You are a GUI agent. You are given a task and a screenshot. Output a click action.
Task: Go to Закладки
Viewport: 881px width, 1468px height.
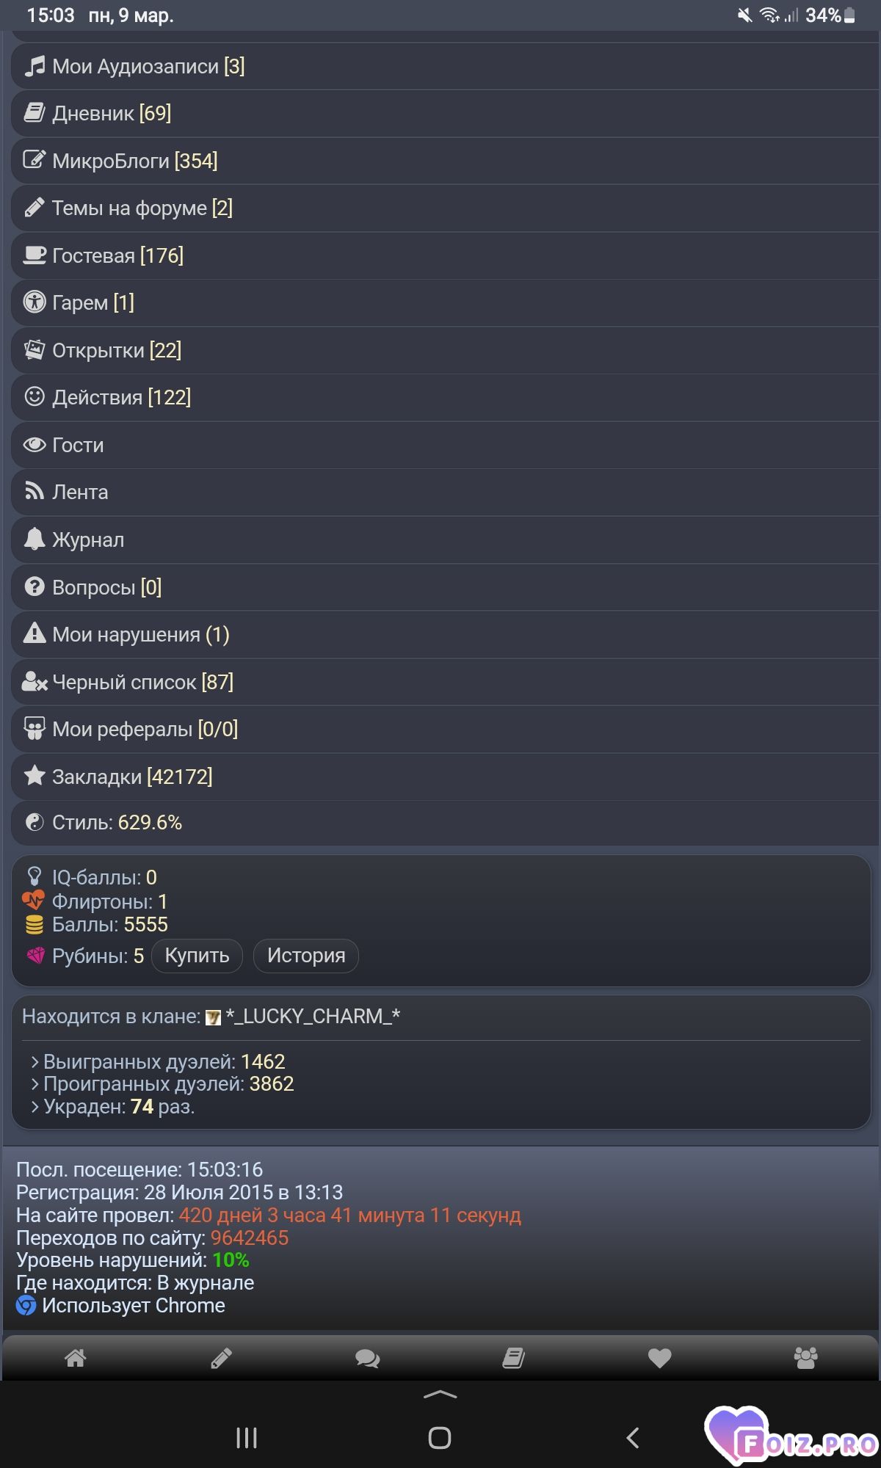445,777
